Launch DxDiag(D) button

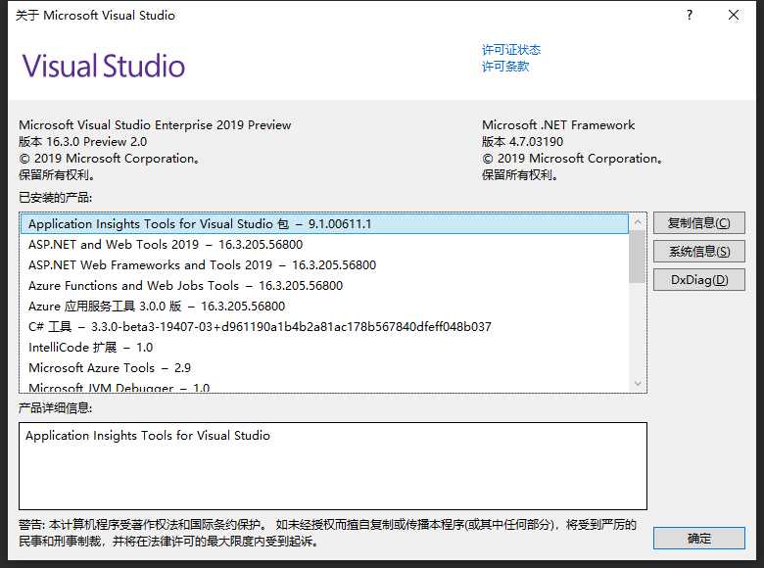pos(698,280)
